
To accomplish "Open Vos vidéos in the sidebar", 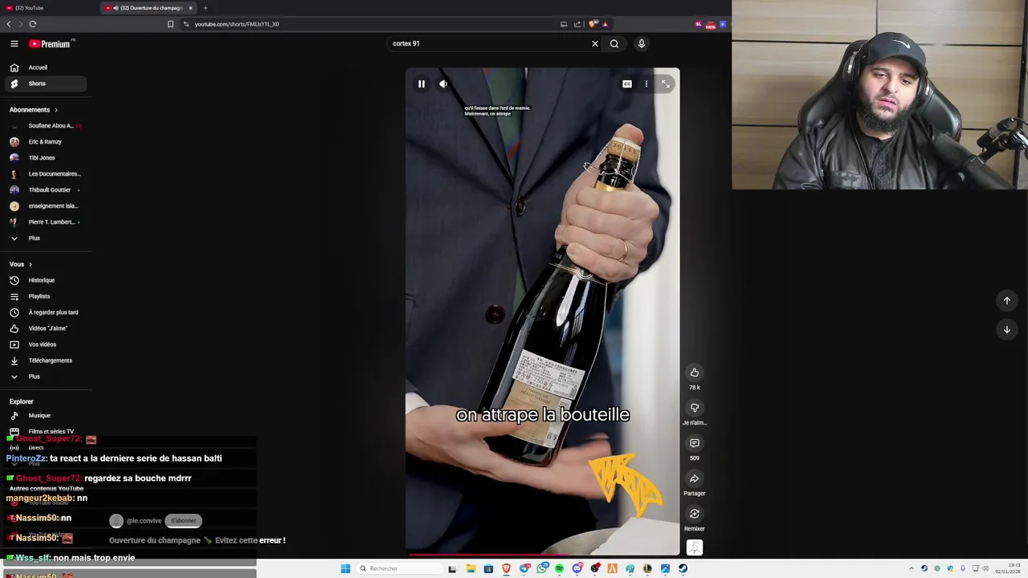I will 46,344.
